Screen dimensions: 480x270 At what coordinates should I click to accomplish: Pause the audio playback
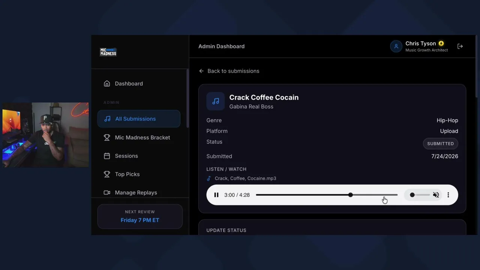[216, 195]
